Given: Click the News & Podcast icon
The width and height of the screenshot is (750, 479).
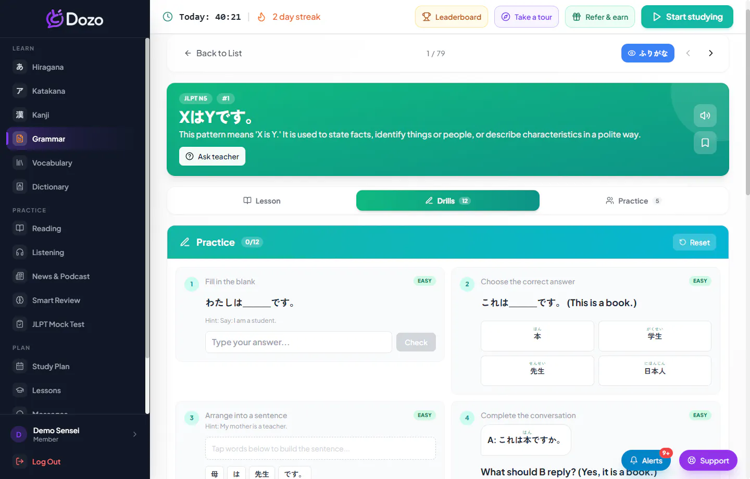Looking at the screenshot, I should click(x=20, y=276).
